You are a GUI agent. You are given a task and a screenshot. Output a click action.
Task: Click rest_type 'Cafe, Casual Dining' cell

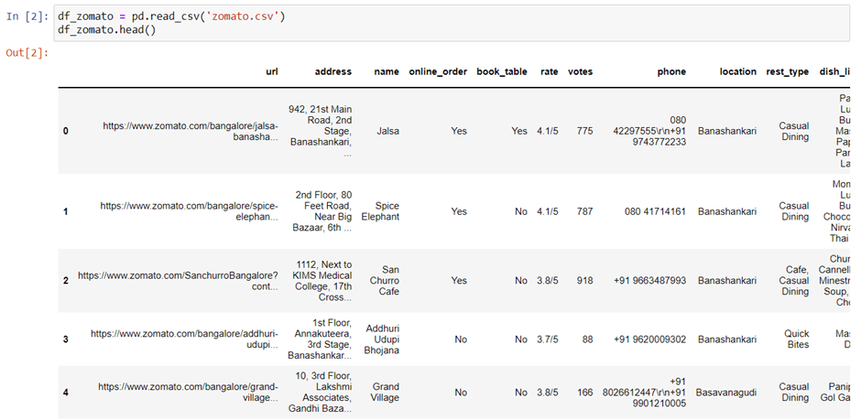coord(795,281)
